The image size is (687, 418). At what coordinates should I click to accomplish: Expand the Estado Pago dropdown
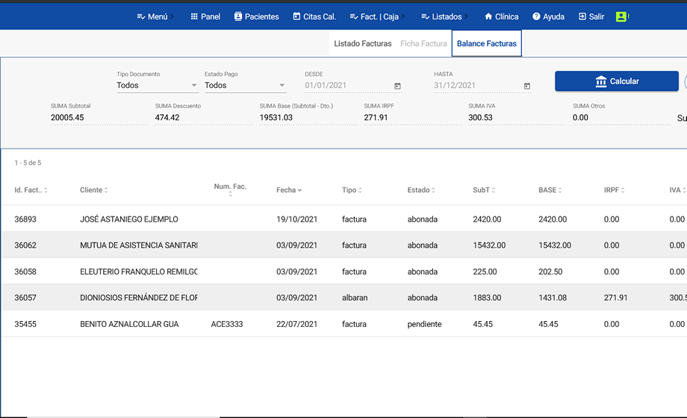tap(245, 85)
